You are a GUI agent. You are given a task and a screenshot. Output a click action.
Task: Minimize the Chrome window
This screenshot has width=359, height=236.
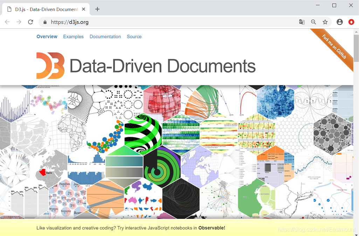click(x=318, y=5)
